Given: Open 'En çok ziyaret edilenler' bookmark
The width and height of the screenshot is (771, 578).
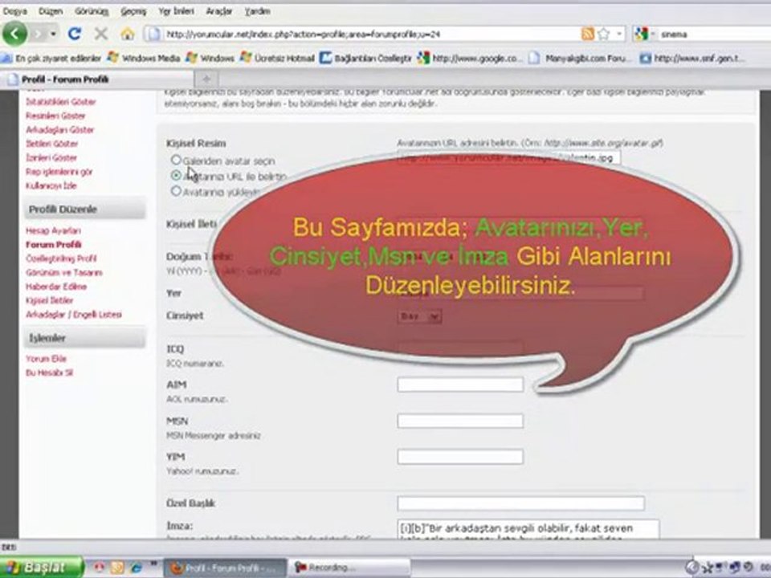Looking at the screenshot, I should 51,58.
